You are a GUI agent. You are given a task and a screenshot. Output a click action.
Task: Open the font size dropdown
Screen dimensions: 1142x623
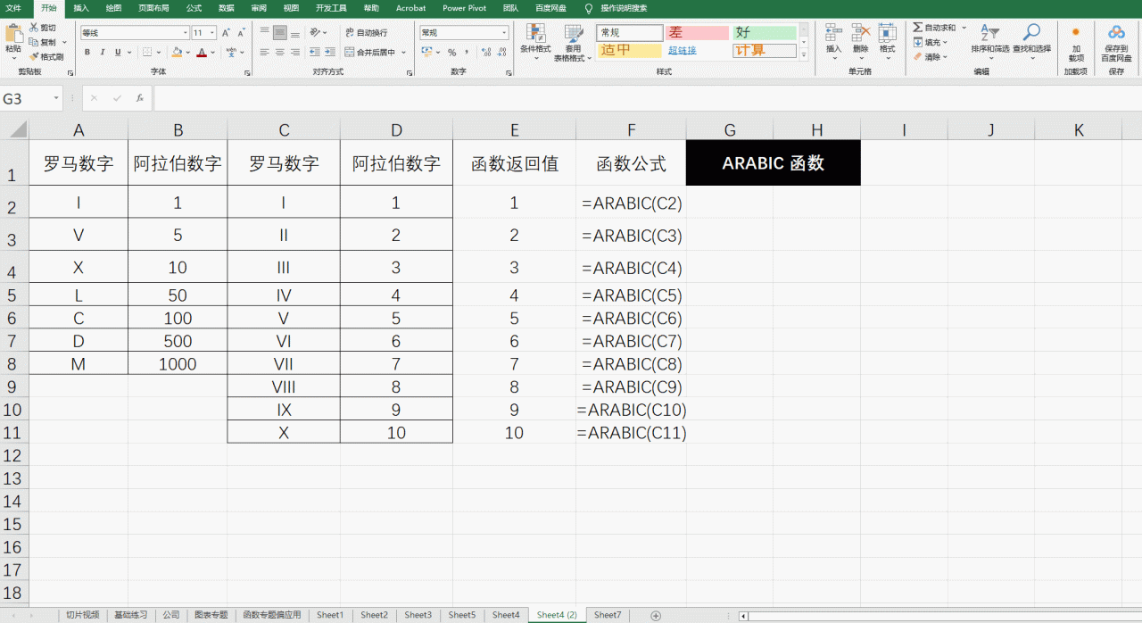(212, 33)
